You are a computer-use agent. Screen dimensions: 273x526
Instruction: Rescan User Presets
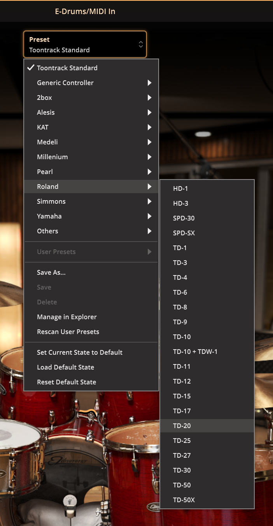[68, 332]
